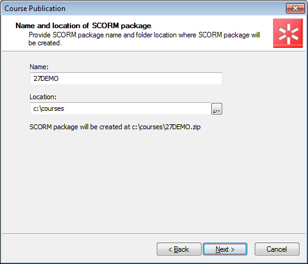Open folder browser with the ellipsis button
308x264 pixels.
pyautogui.click(x=217, y=108)
